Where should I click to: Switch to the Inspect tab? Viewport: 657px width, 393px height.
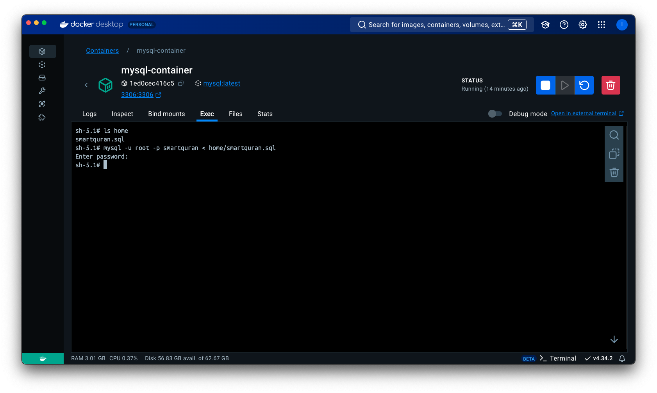[122, 114]
